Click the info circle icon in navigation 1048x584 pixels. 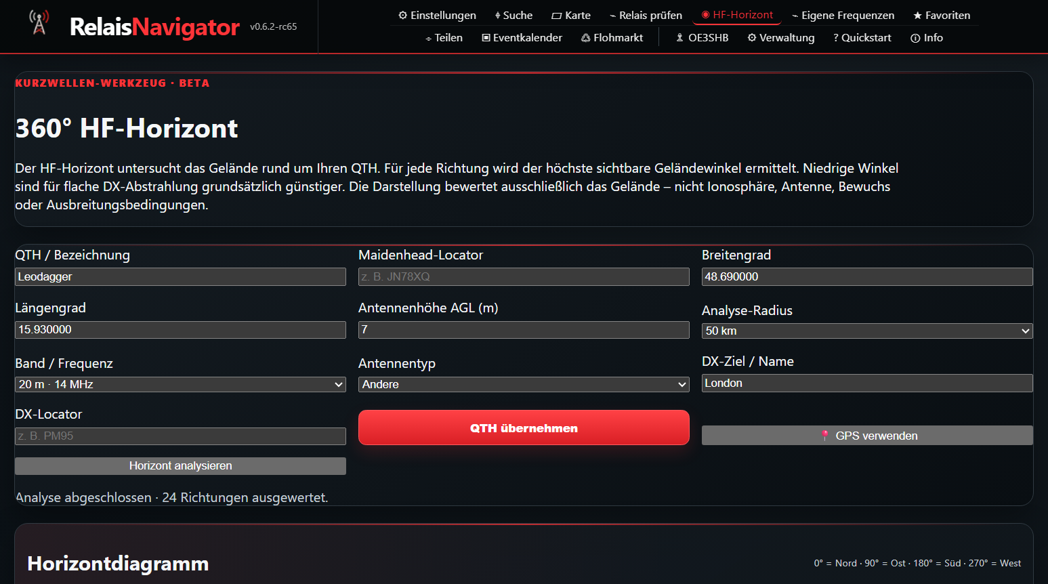click(x=915, y=38)
